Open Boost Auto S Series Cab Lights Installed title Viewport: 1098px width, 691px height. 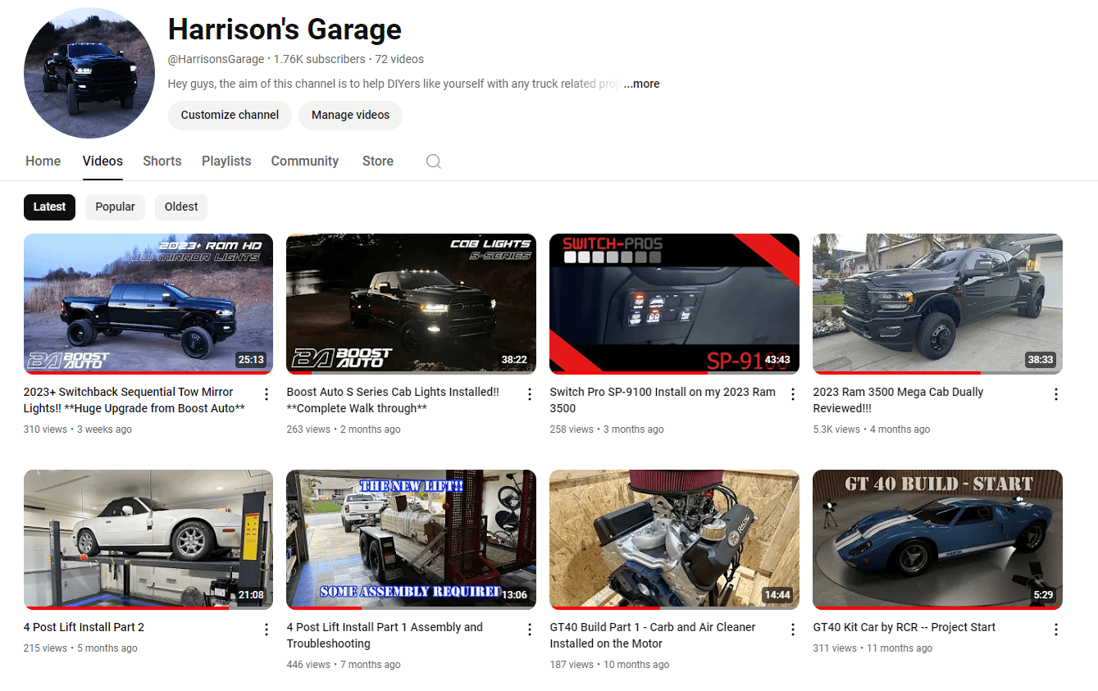[x=393, y=400]
